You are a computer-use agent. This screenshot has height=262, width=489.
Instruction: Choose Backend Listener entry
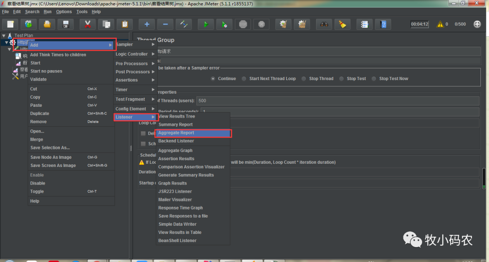click(193, 141)
